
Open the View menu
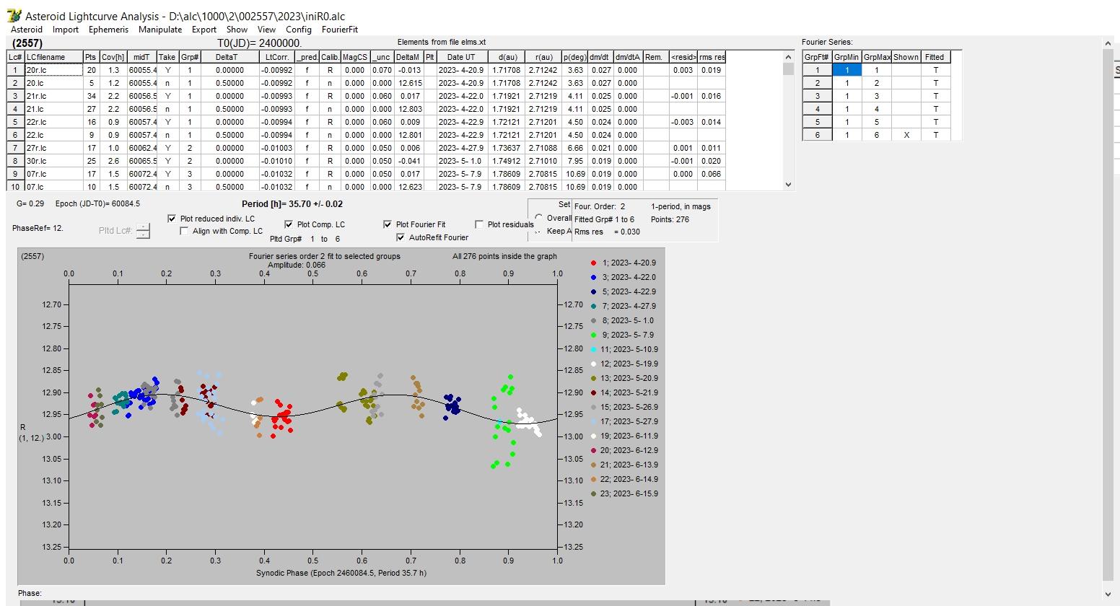pos(266,30)
